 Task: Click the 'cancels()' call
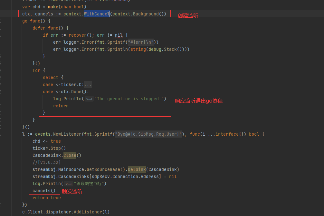(x=44, y=191)
